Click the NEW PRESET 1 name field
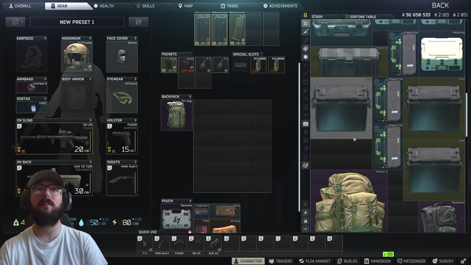 click(77, 22)
